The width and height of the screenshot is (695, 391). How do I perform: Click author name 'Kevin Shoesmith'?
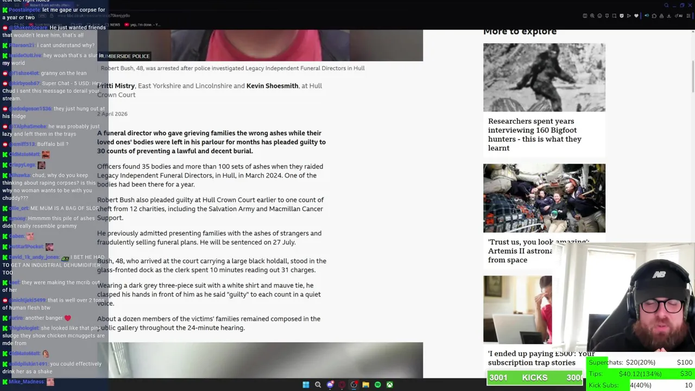tap(272, 86)
